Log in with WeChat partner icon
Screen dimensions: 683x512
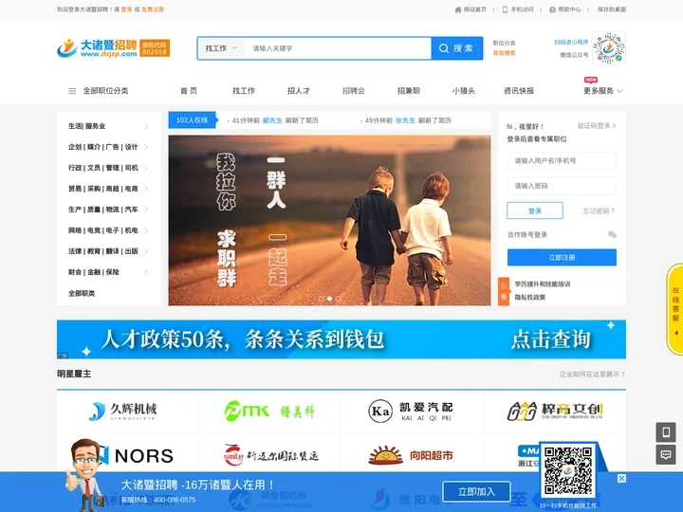612,235
